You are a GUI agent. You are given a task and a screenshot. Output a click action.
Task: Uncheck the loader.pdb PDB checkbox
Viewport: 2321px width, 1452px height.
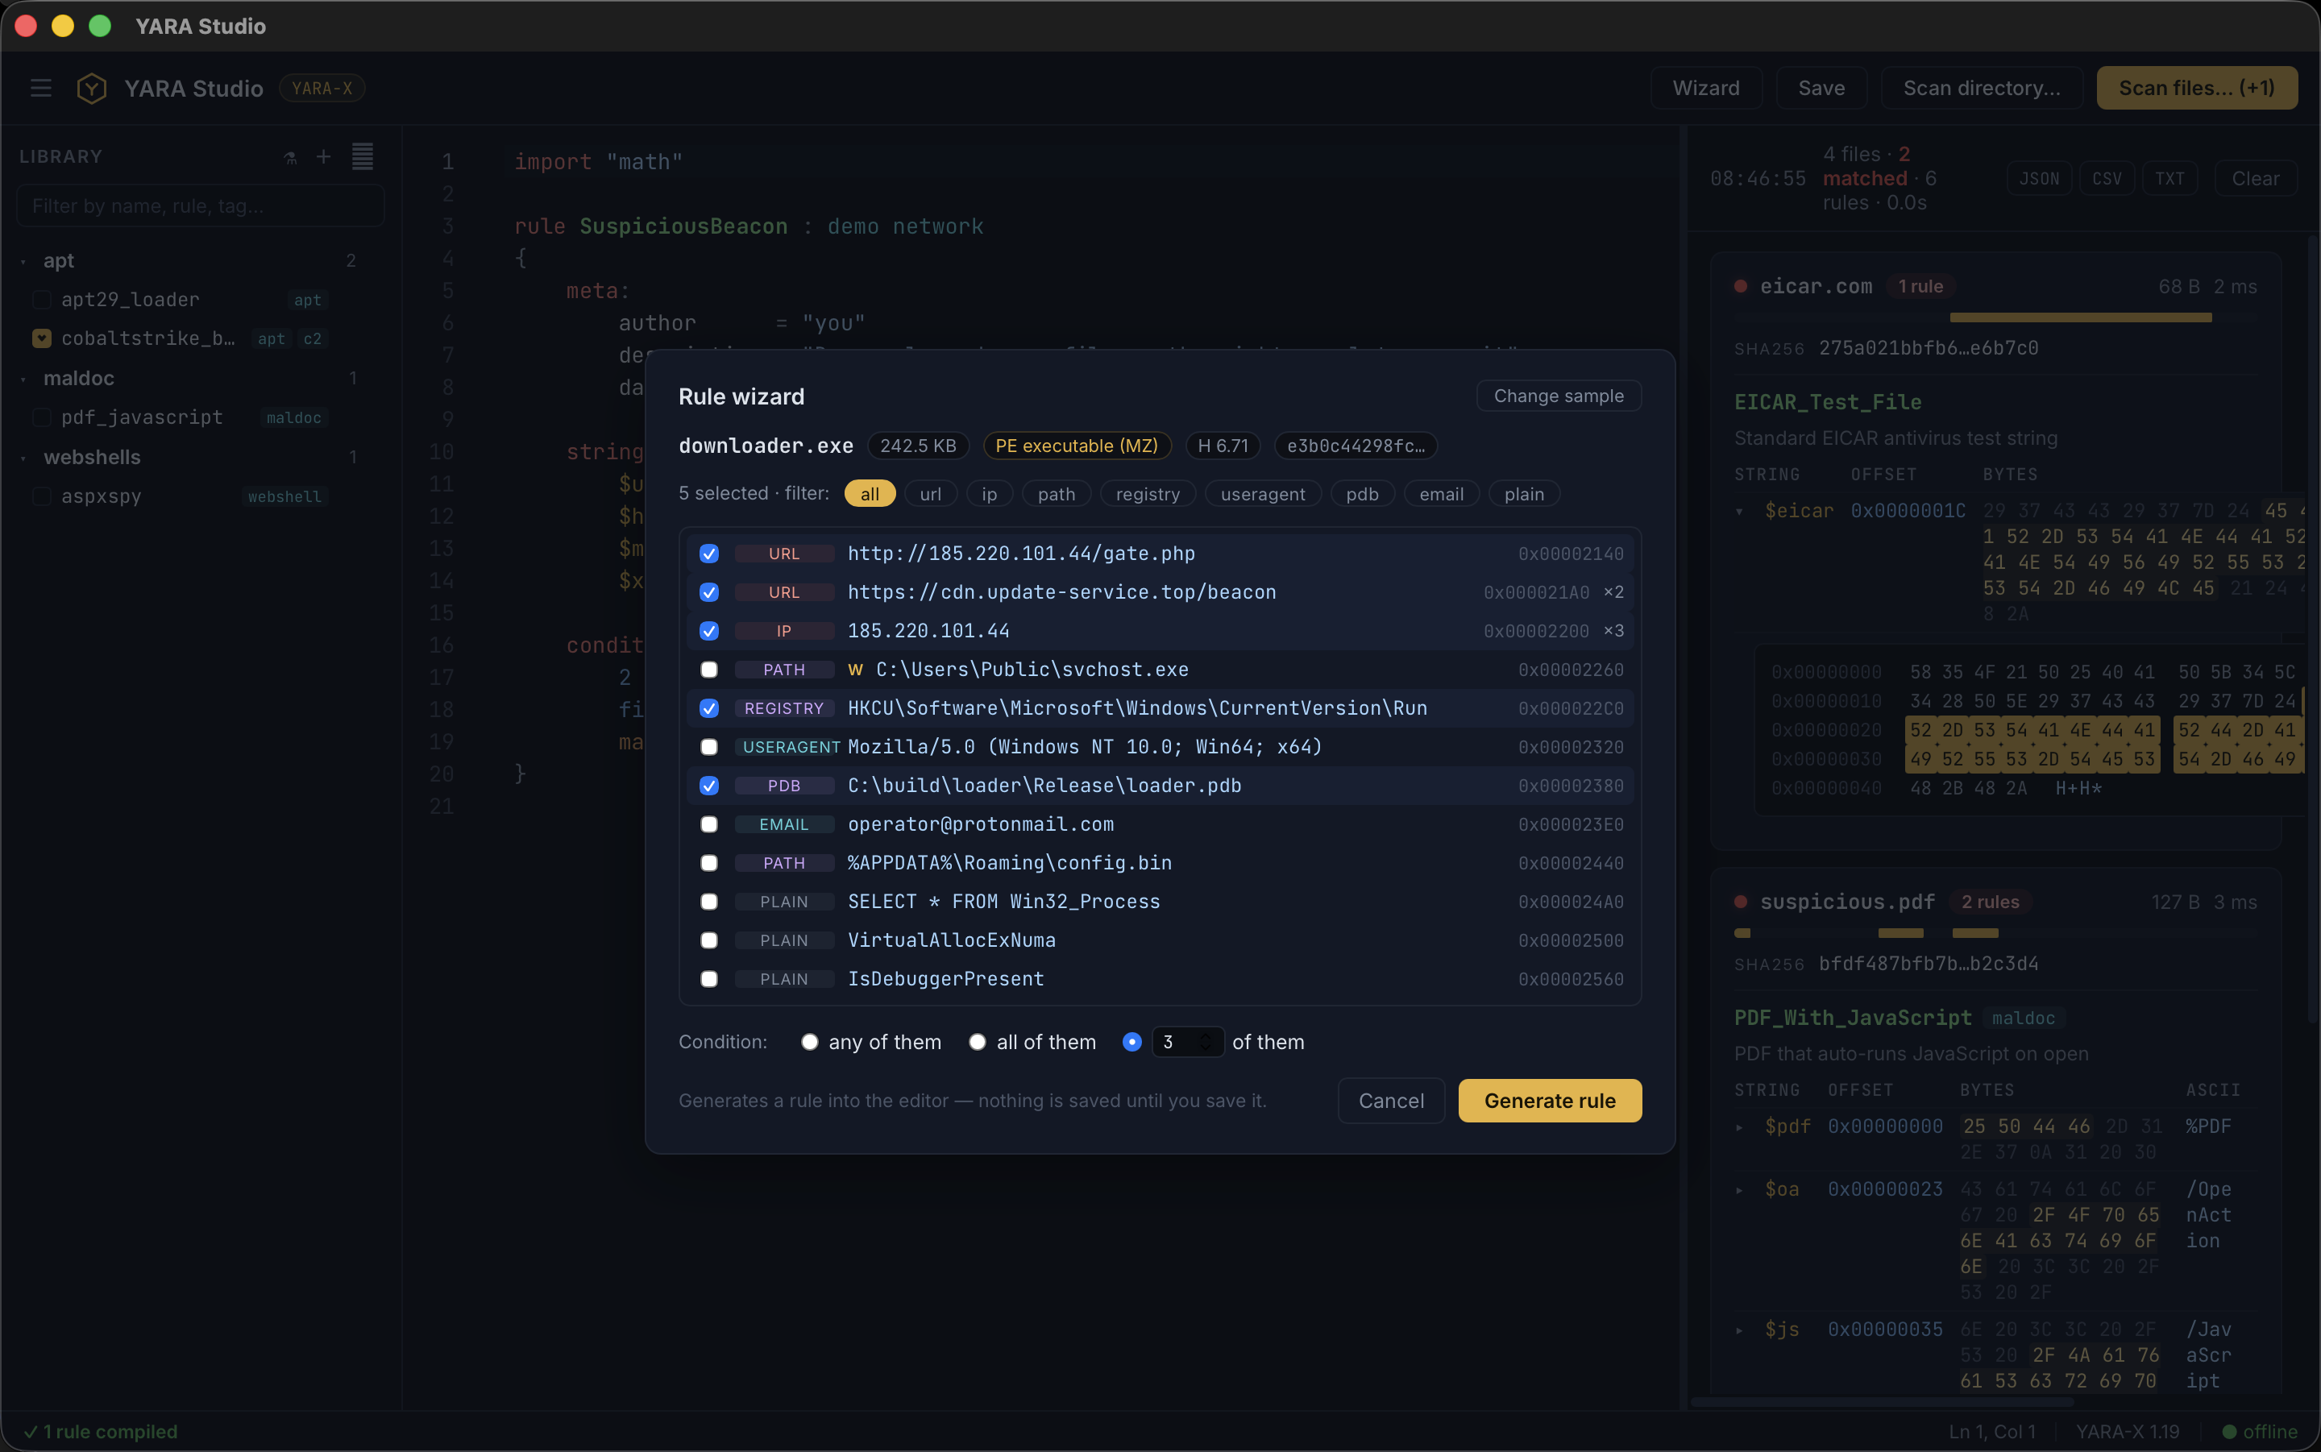click(x=708, y=786)
